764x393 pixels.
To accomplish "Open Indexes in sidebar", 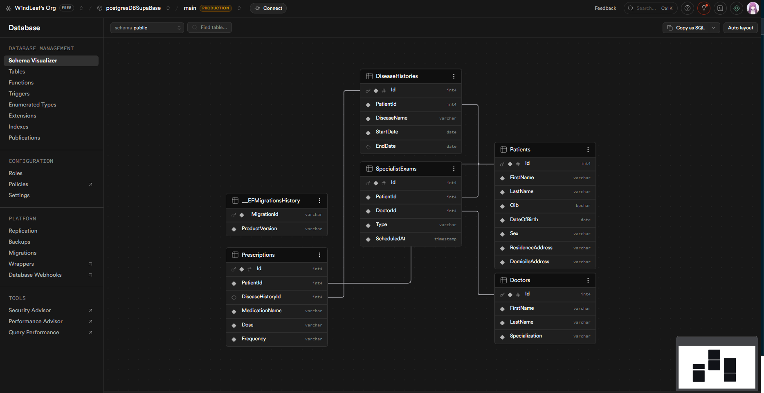I will (x=18, y=127).
